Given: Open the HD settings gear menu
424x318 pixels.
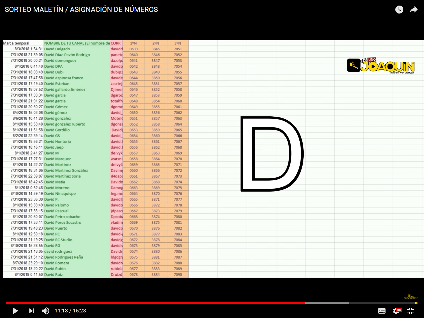Looking at the screenshot, I should tap(396, 311).
